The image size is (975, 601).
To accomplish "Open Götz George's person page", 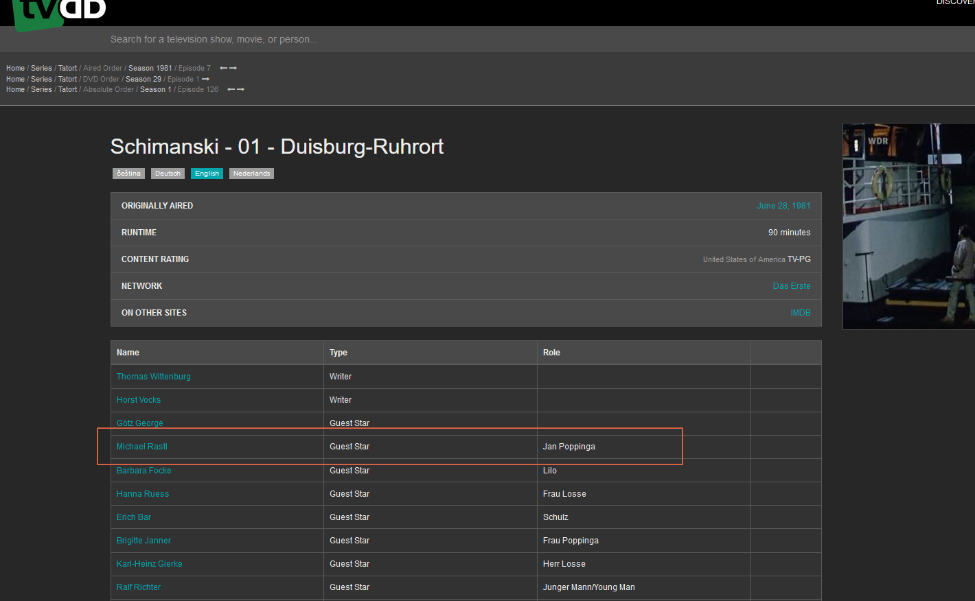I will click(x=140, y=423).
